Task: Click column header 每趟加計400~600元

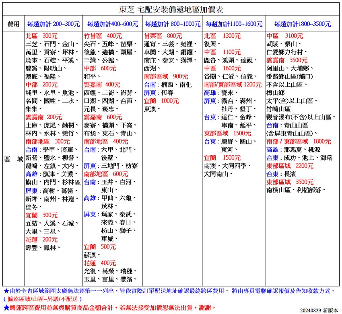Action: point(113,24)
